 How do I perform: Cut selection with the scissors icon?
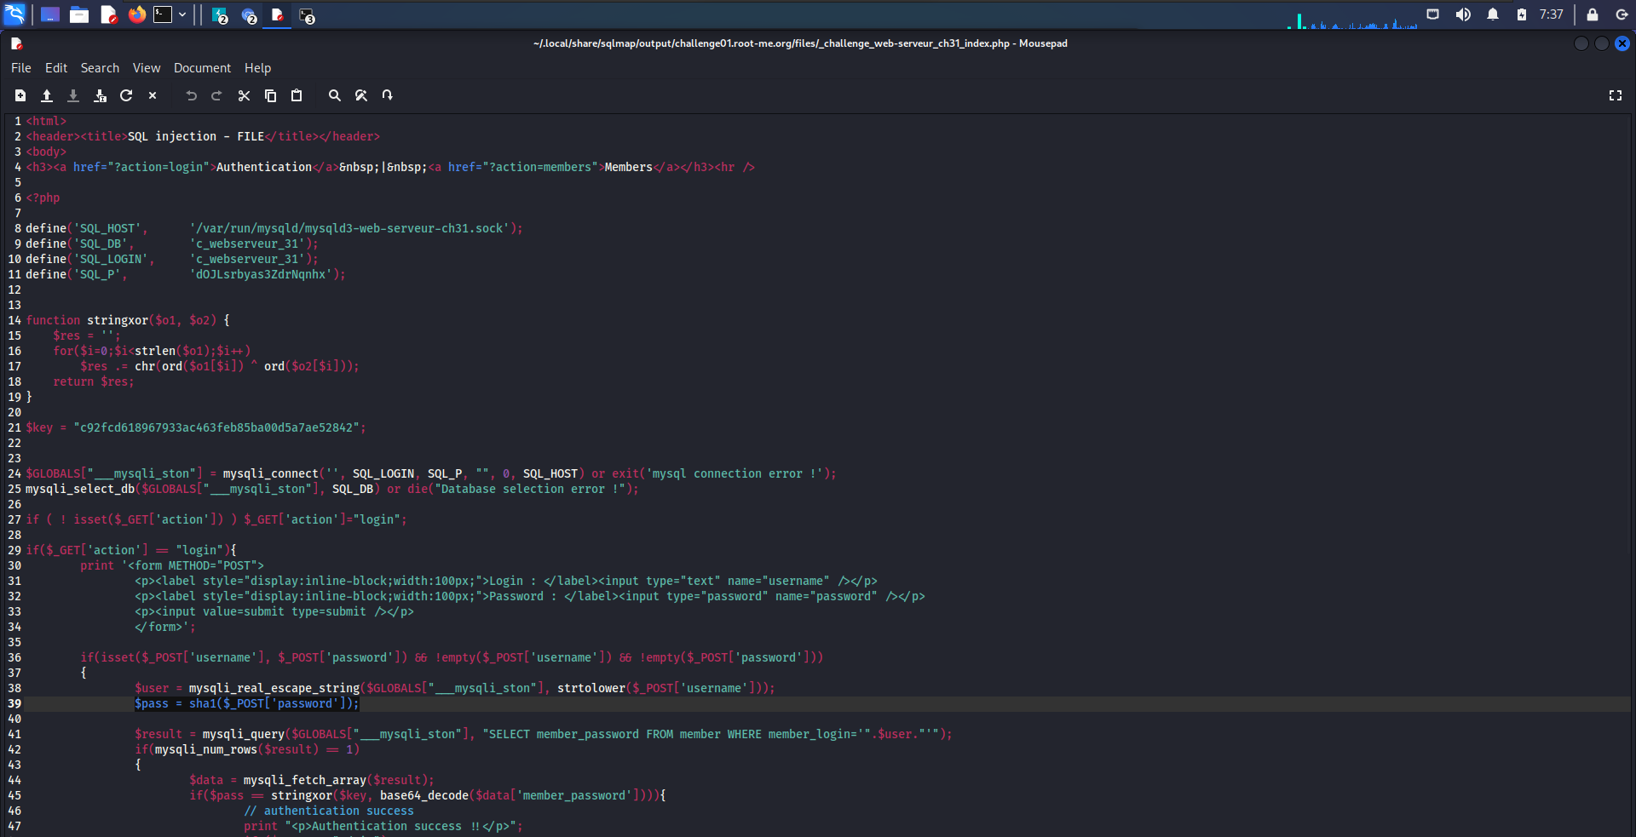pos(244,95)
